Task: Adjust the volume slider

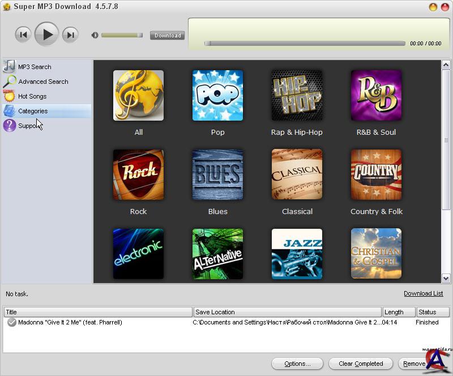Action: click(122, 35)
